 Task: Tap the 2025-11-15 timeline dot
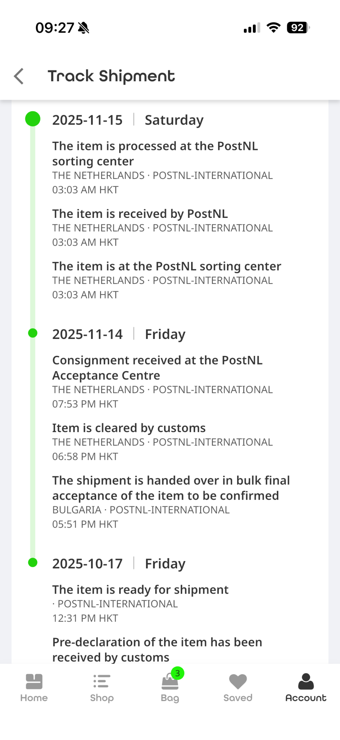point(33,119)
